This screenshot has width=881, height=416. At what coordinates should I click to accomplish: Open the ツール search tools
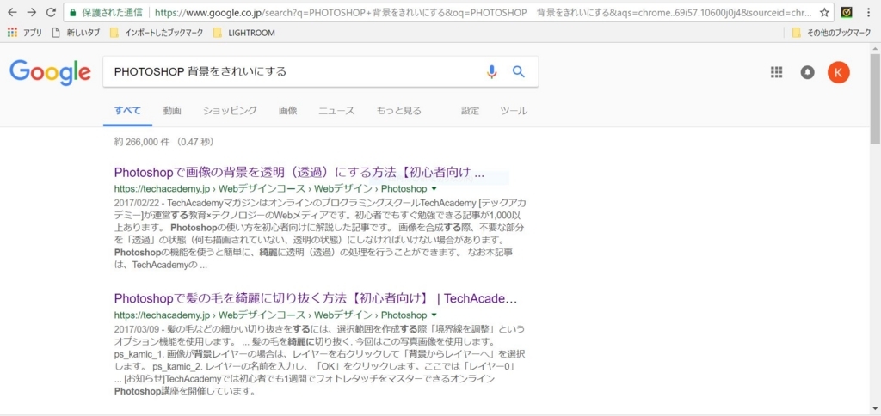click(514, 111)
